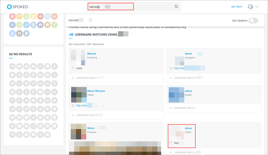The width and height of the screenshot is (268, 155).
Task: Click the Facebook profile picture thumbnail
Action: tap(78, 58)
